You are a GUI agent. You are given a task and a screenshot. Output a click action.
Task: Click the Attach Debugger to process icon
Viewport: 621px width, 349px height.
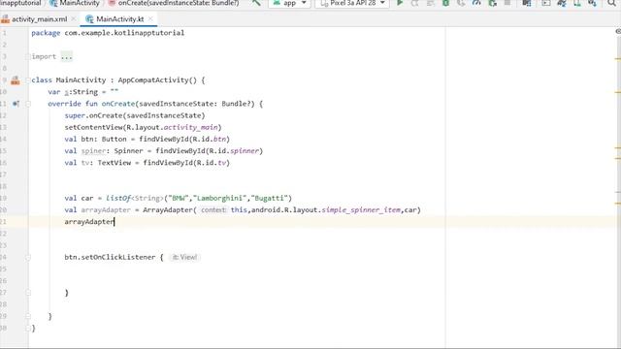click(x=492, y=3)
